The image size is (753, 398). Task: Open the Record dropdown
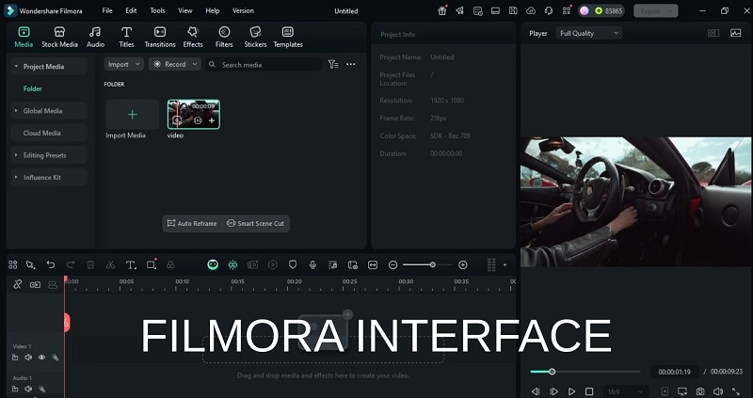point(174,64)
